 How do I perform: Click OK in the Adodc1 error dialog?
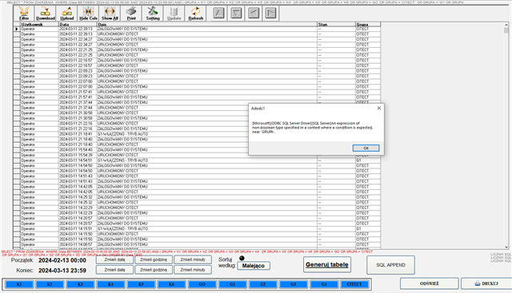click(x=366, y=148)
